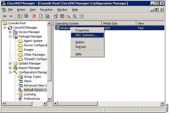
Task: Click the Refresh toolbar icon
Action: pos(41,16)
